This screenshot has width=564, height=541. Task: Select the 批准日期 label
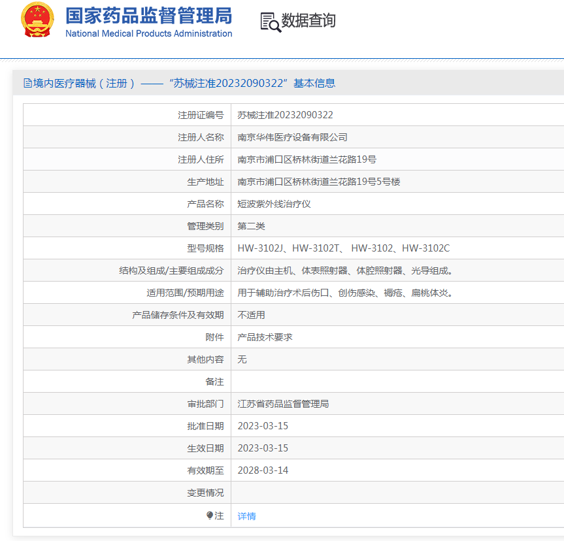[205, 426]
